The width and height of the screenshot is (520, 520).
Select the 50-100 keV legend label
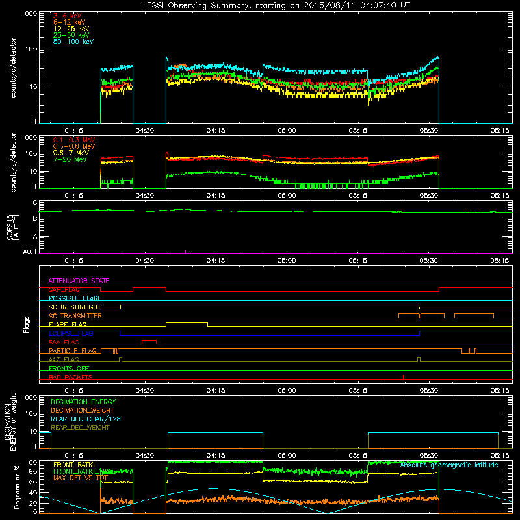73,42
